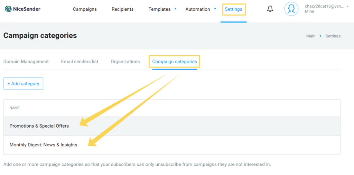Click the Settings breadcrumb link
This screenshot has height=175, width=354.
[333, 36]
